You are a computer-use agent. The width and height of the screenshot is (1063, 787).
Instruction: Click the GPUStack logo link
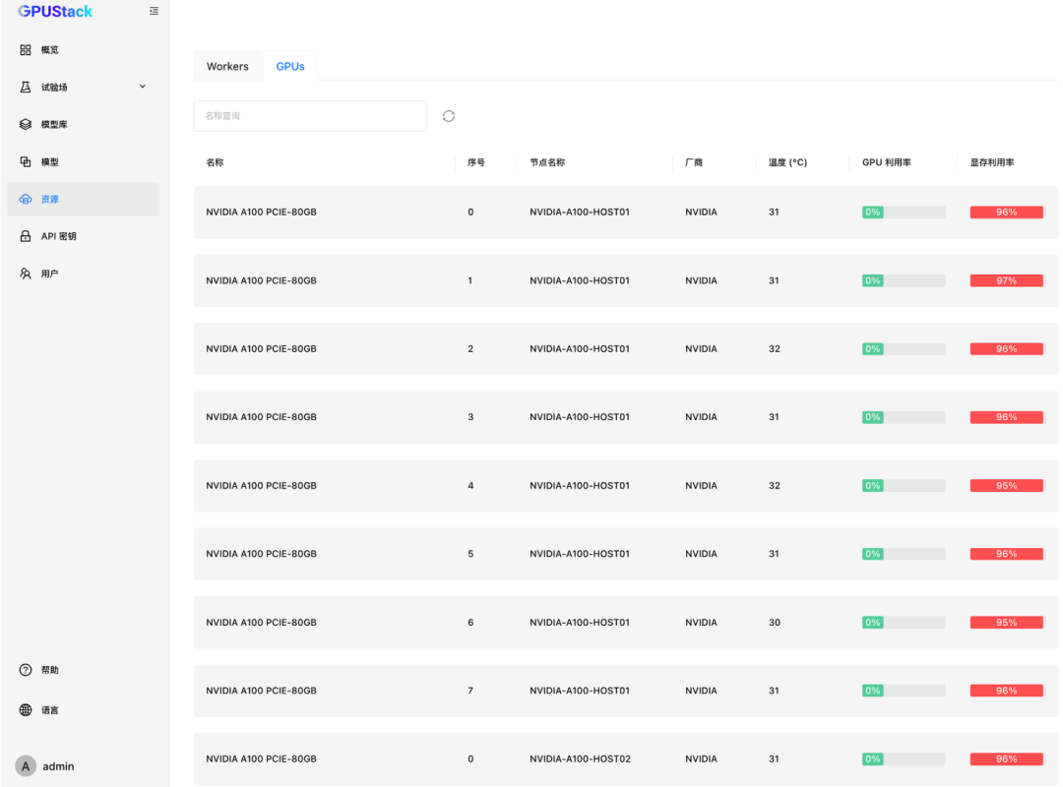[x=55, y=12]
